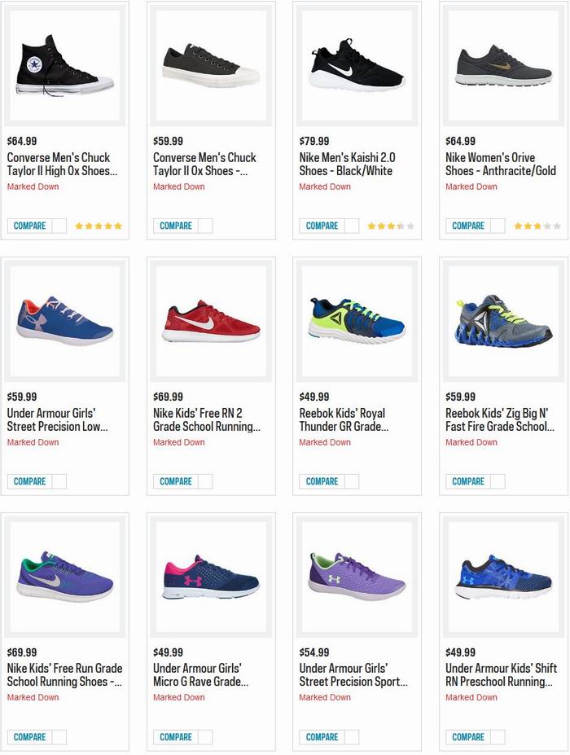Open Under Armour Micro G Rave shoe image
Screen dimensions: 570x755
coord(211,577)
